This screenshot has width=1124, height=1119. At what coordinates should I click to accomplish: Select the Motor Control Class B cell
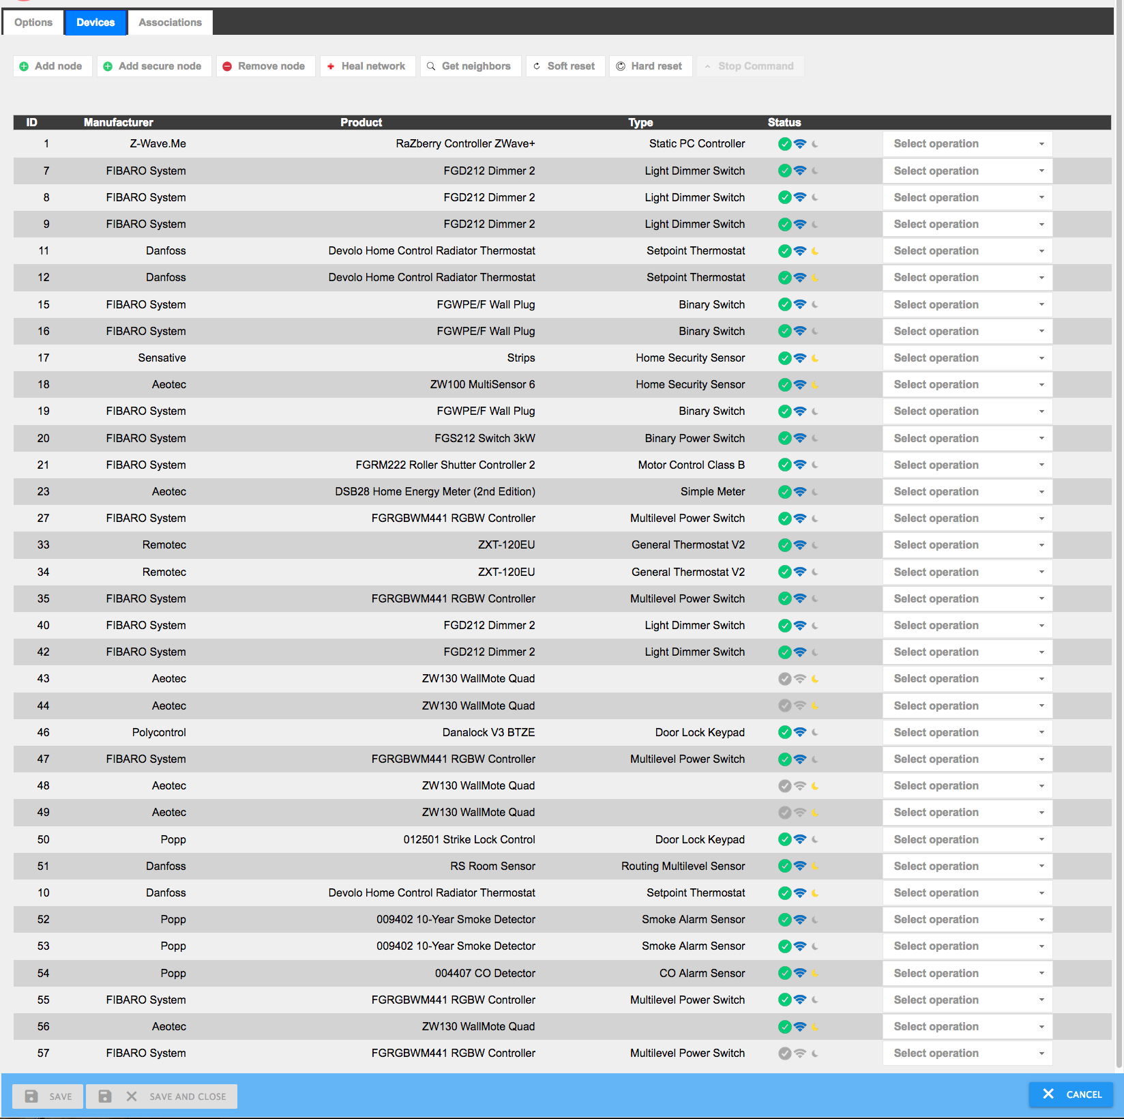tap(692, 465)
